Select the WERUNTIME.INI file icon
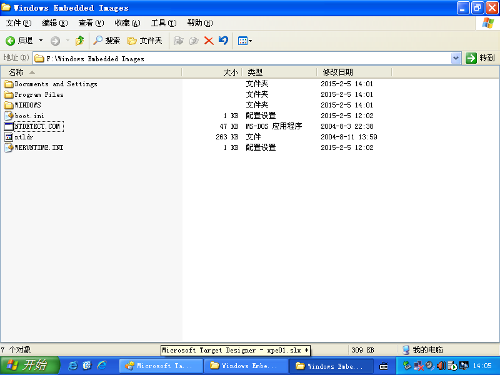 click(9, 147)
